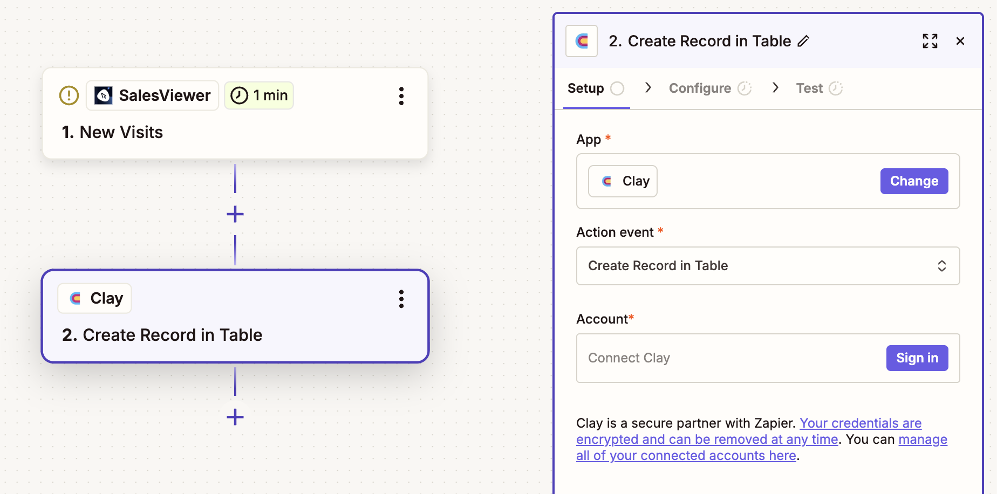Click the Clay chip in App field
This screenshot has width=997, height=494.
coord(623,181)
